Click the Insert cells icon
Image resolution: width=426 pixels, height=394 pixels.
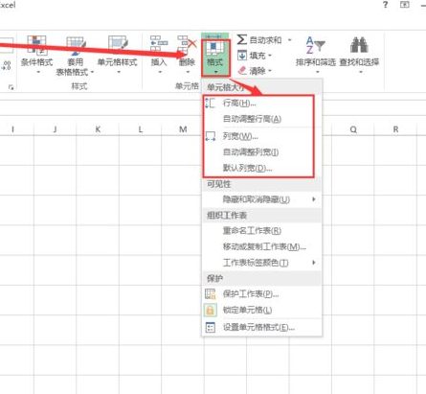click(159, 44)
